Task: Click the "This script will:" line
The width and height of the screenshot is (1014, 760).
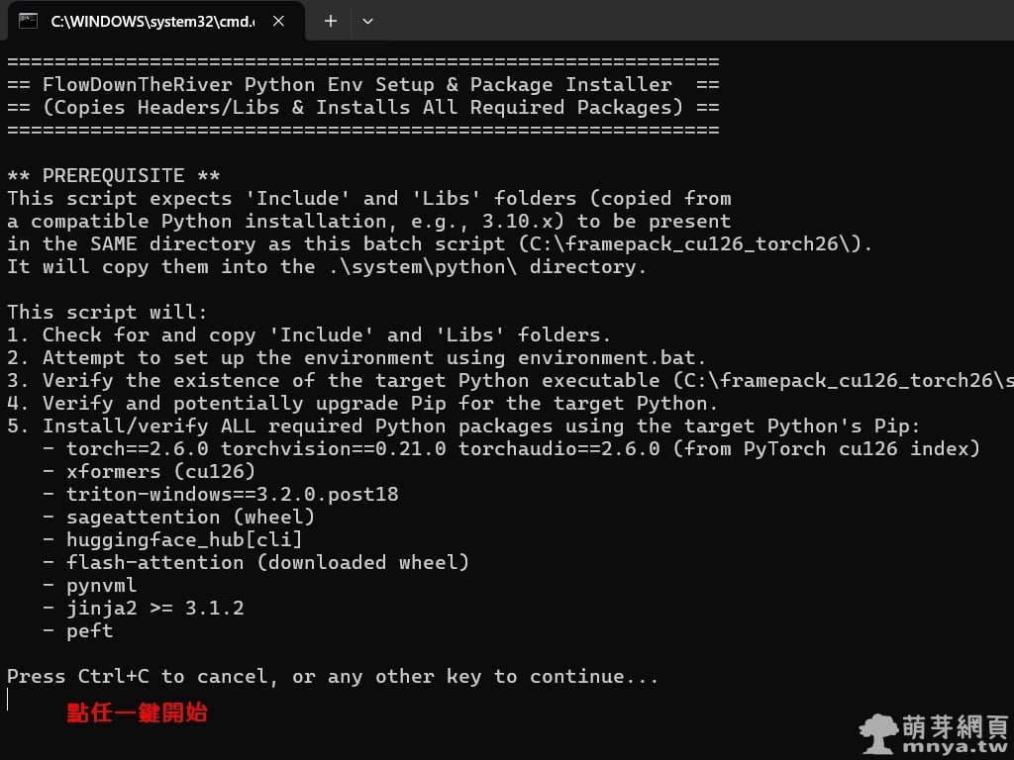Action: [107, 312]
